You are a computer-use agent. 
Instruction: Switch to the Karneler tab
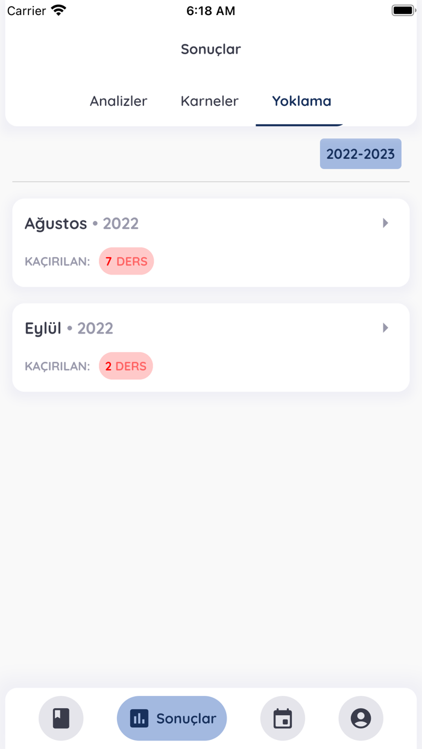[209, 101]
